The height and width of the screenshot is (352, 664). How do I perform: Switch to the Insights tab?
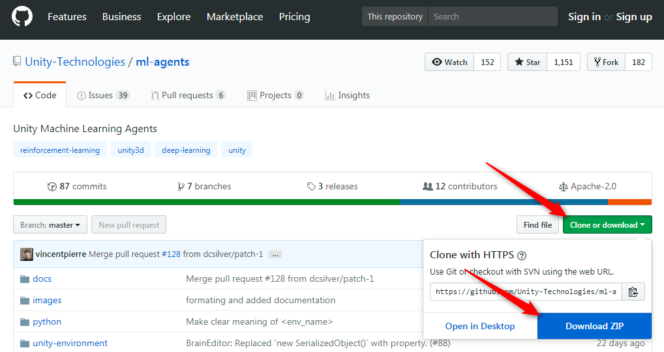pos(347,95)
